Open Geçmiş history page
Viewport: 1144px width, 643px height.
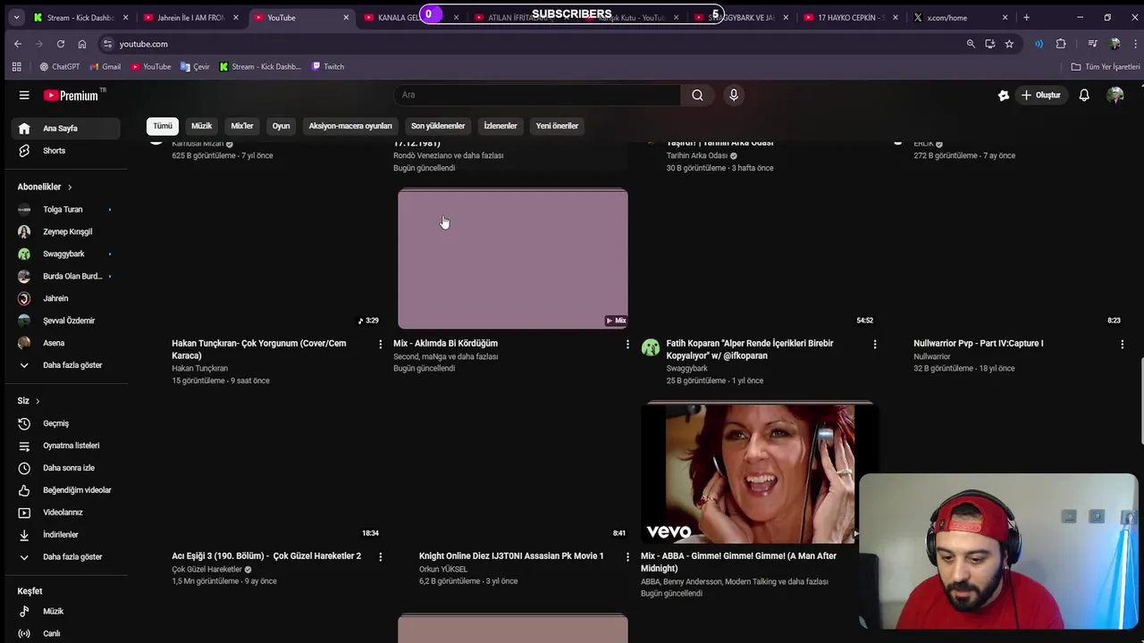click(x=67, y=423)
